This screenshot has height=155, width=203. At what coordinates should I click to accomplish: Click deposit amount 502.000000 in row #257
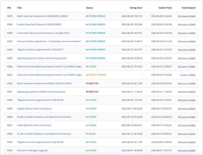click(x=183, y=126)
